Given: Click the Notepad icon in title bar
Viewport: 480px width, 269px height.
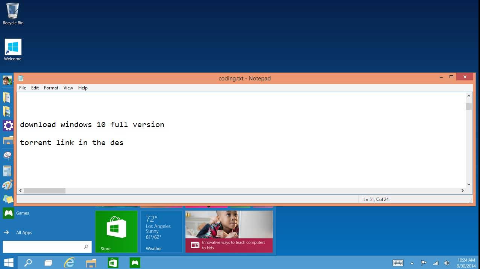Looking at the screenshot, I should pyautogui.click(x=21, y=78).
